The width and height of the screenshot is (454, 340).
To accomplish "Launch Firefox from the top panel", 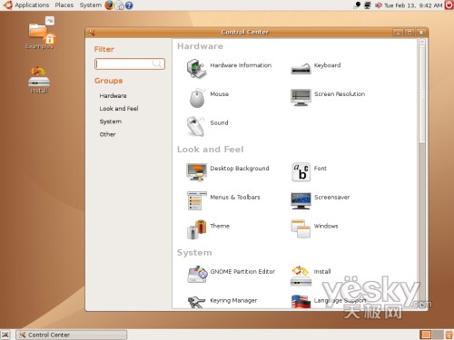I will [x=109, y=5].
